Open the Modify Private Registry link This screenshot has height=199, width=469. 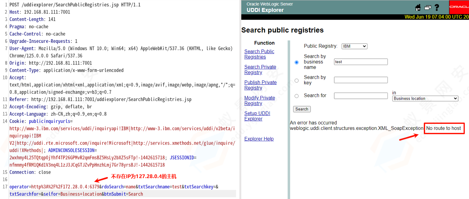(260, 101)
